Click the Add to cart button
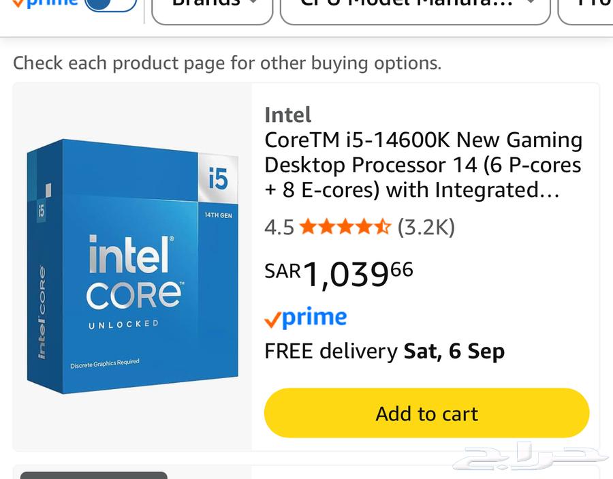 point(427,413)
